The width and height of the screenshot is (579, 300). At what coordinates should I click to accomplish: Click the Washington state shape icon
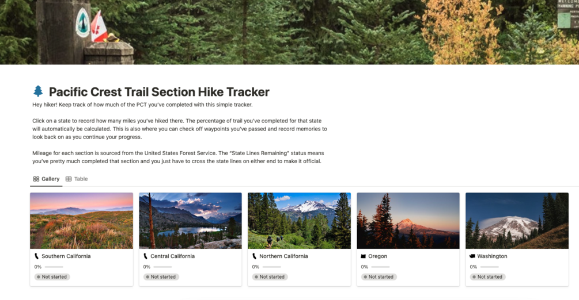(472, 256)
